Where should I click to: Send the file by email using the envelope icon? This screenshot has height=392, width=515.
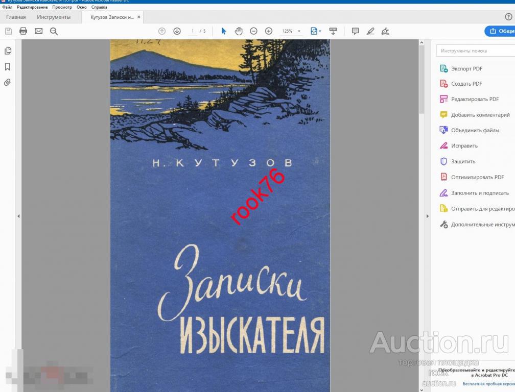38,31
